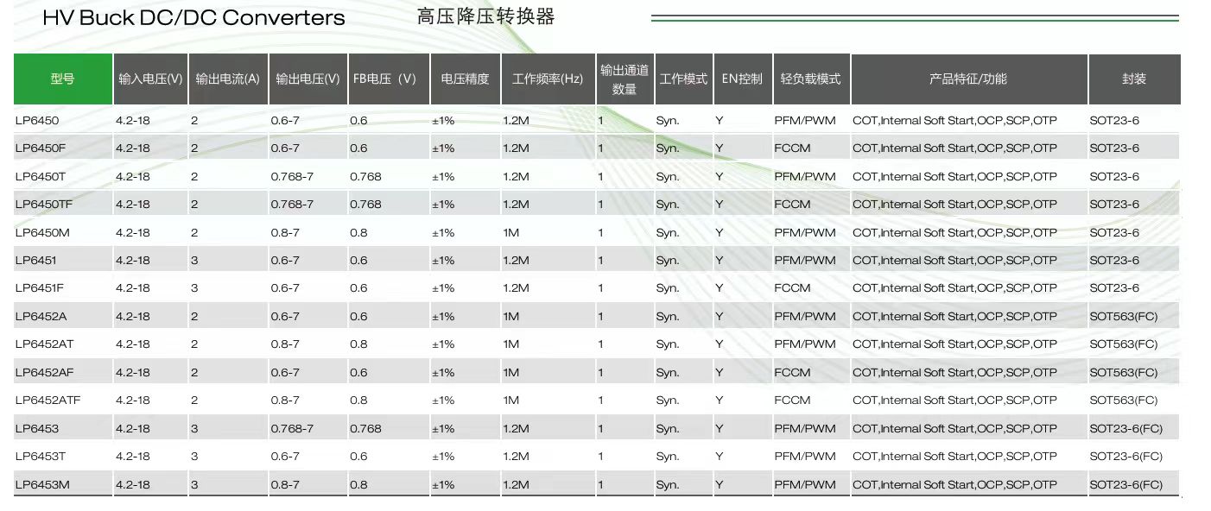Click Syn. mode in LP6452AF row
Image resolution: width=1211 pixels, height=511 pixels.
click(668, 373)
